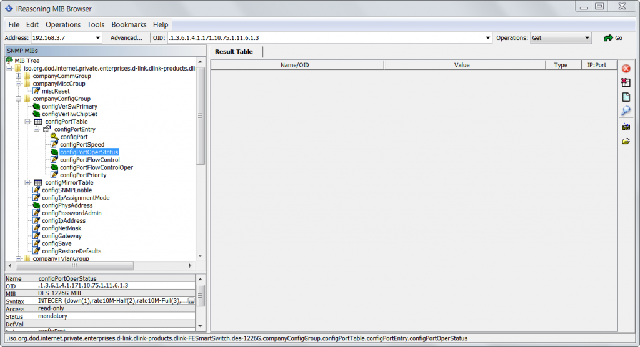The width and height of the screenshot is (640, 347).
Task: Open the Tools menu
Action: point(96,25)
